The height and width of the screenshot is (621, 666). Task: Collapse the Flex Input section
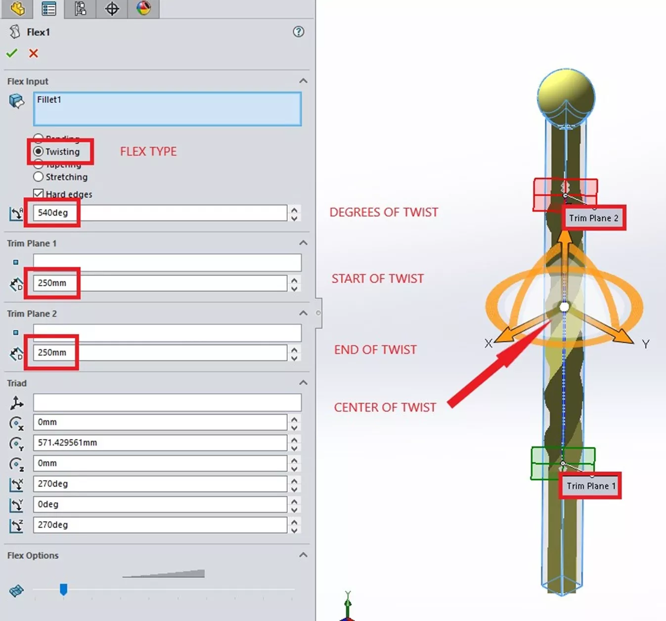click(x=303, y=81)
